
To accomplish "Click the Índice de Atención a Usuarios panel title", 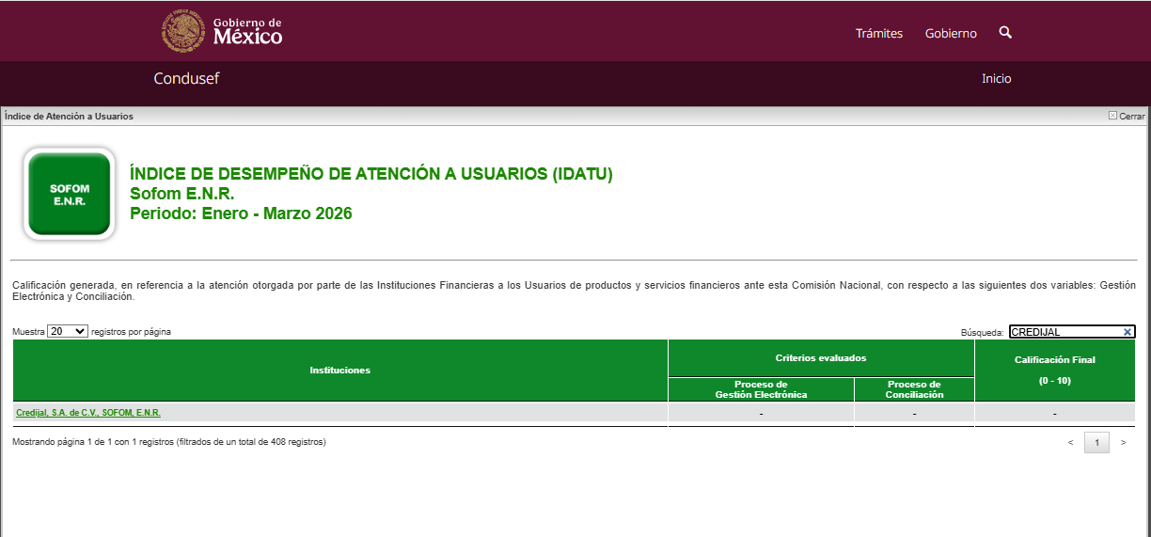I will click(x=69, y=117).
